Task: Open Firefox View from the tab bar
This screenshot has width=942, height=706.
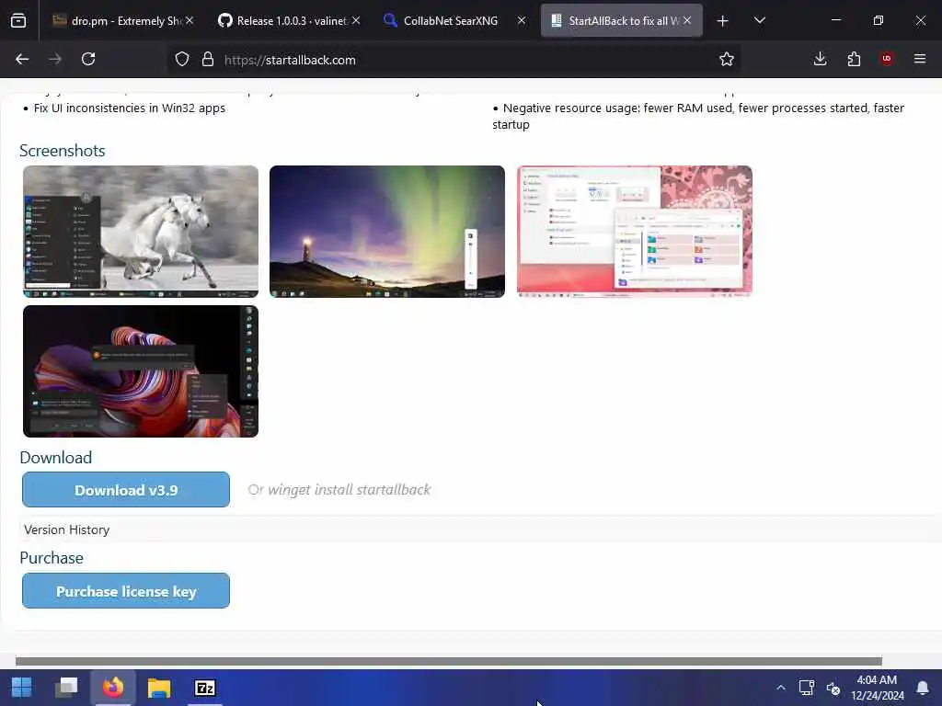Action: coord(18,21)
